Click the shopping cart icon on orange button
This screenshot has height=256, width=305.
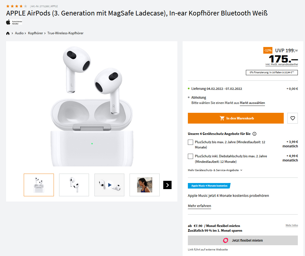click(x=222, y=118)
